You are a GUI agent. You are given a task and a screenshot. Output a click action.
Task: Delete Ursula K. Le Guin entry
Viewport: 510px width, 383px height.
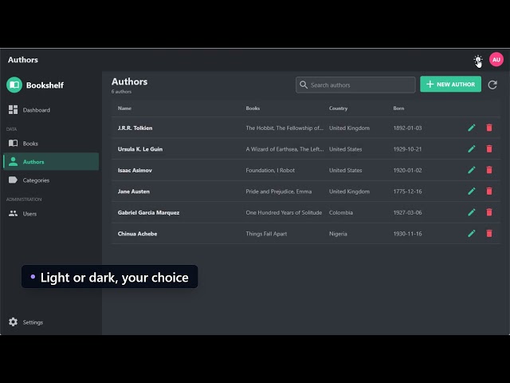489,149
